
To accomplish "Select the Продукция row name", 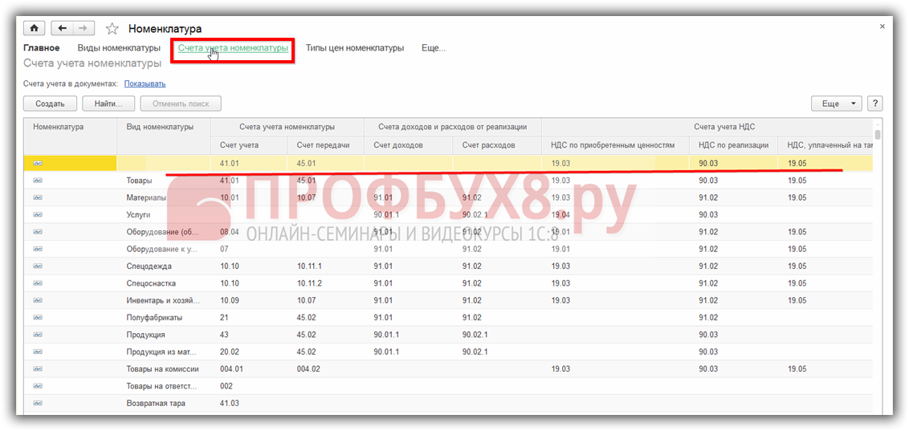I will coord(145,335).
